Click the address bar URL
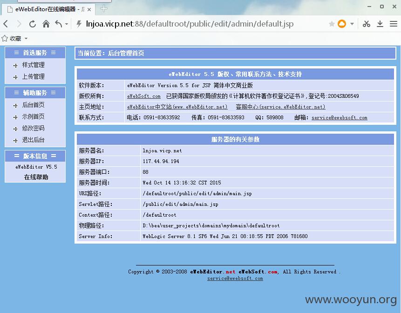Image resolution: width=401 pixels, height=313 pixels. 190,24
